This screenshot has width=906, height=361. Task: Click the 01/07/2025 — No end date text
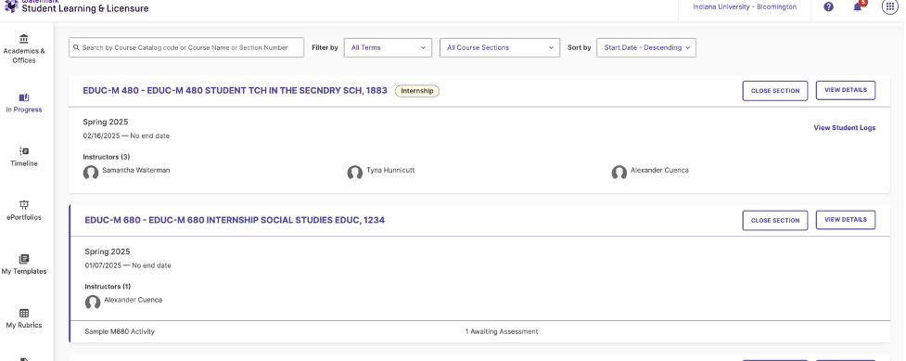coord(128,265)
